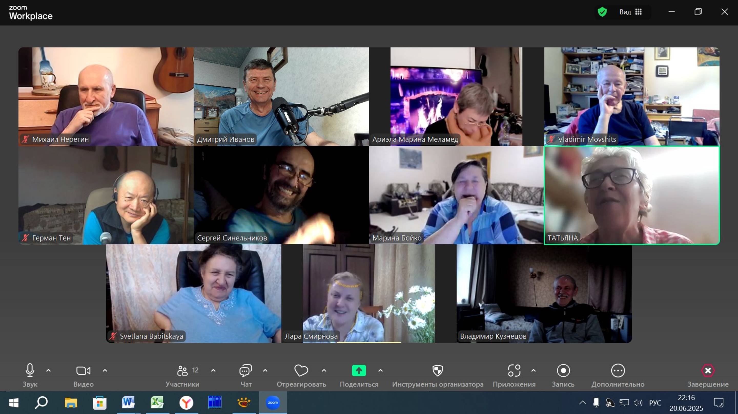Click the React (Отреагировать) heart icon
738x414 pixels.
tap(301, 371)
